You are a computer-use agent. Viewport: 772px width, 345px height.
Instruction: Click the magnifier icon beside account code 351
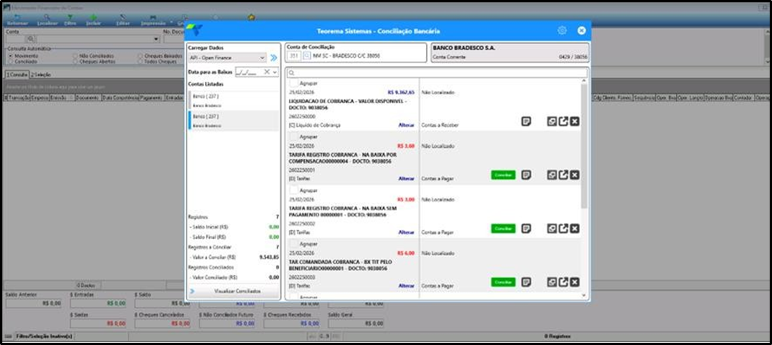306,56
